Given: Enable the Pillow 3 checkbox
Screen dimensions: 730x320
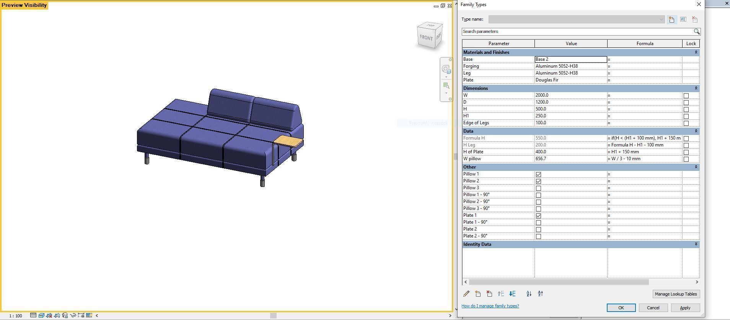Looking at the screenshot, I should coord(538,188).
